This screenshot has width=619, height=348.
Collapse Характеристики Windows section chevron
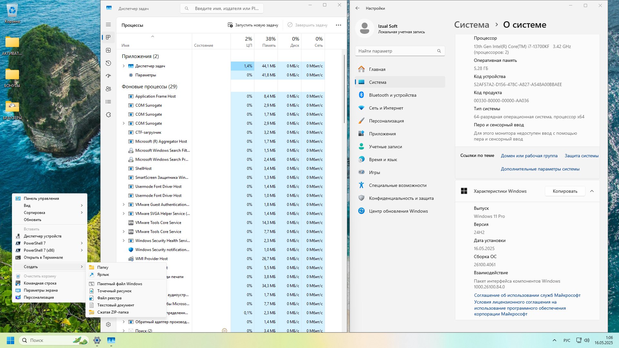(x=592, y=191)
